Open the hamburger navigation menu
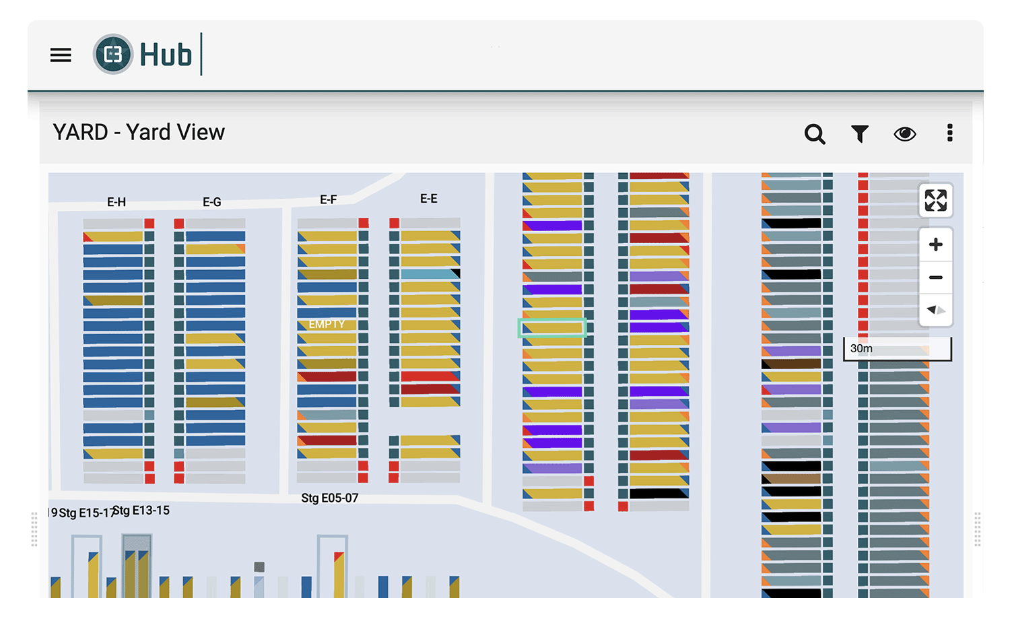1010x619 pixels. coord(61,55)
